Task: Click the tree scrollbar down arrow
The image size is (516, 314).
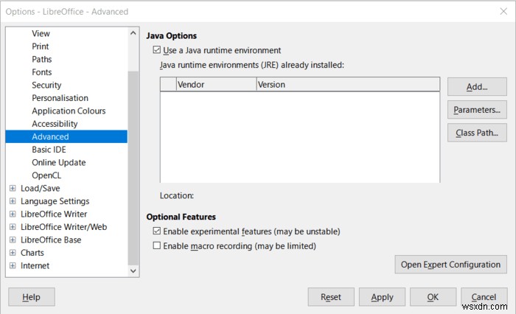Action: pyautogui.click(x=133, y=271)
